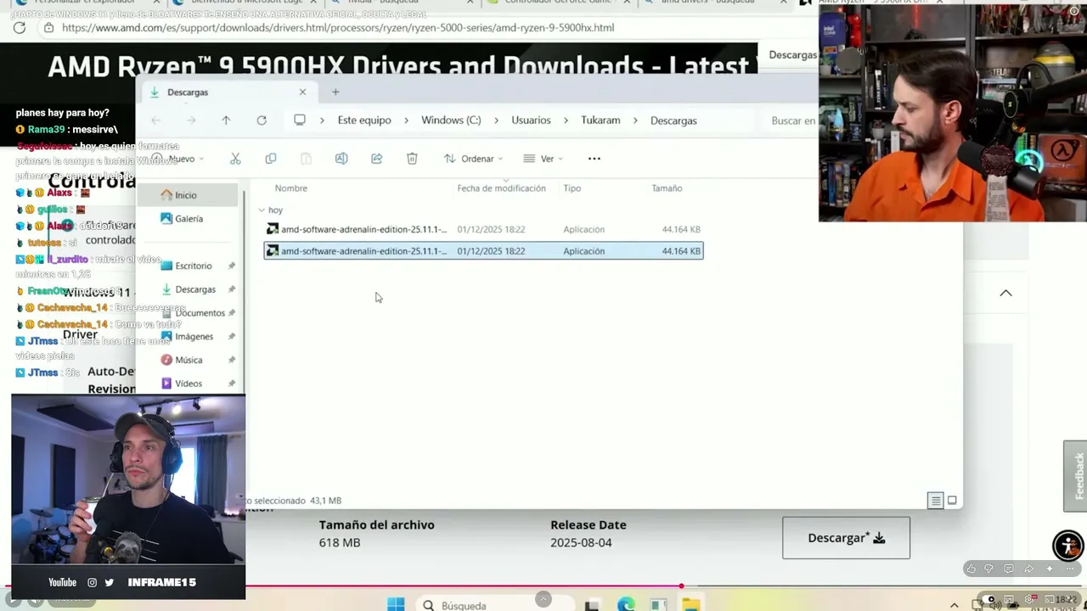
Task: Open the Windows Start menu
Action: (x=396, y=605)
